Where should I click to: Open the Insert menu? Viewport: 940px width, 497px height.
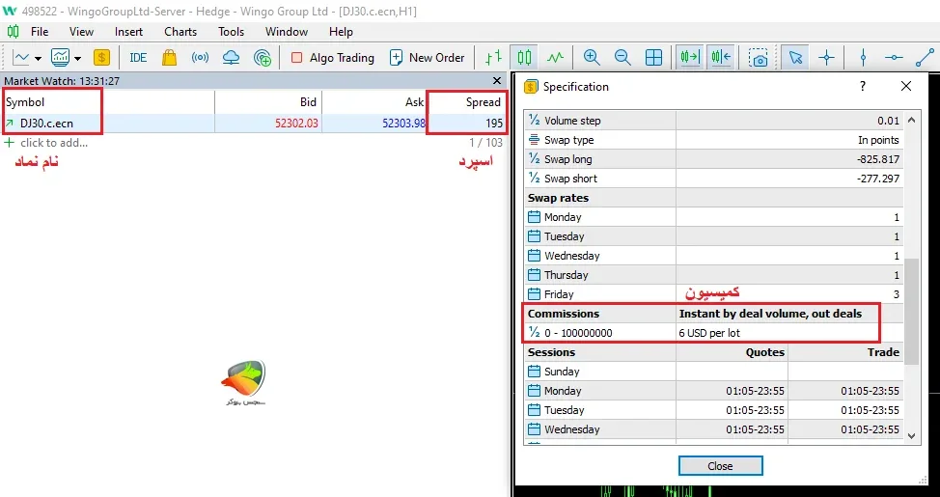click(129, 32)
